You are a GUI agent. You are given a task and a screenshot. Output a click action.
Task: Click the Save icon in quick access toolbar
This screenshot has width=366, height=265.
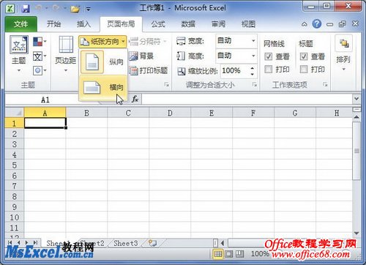(26, 9)
